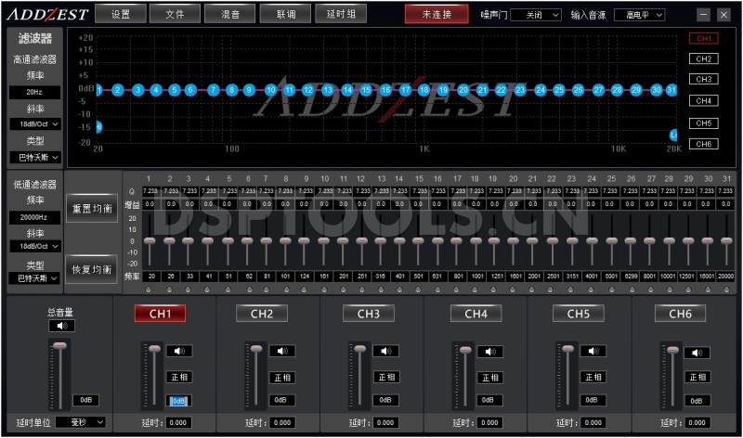Toggle CH2 phase button 正相
The image size is (743, 438).
282,377
